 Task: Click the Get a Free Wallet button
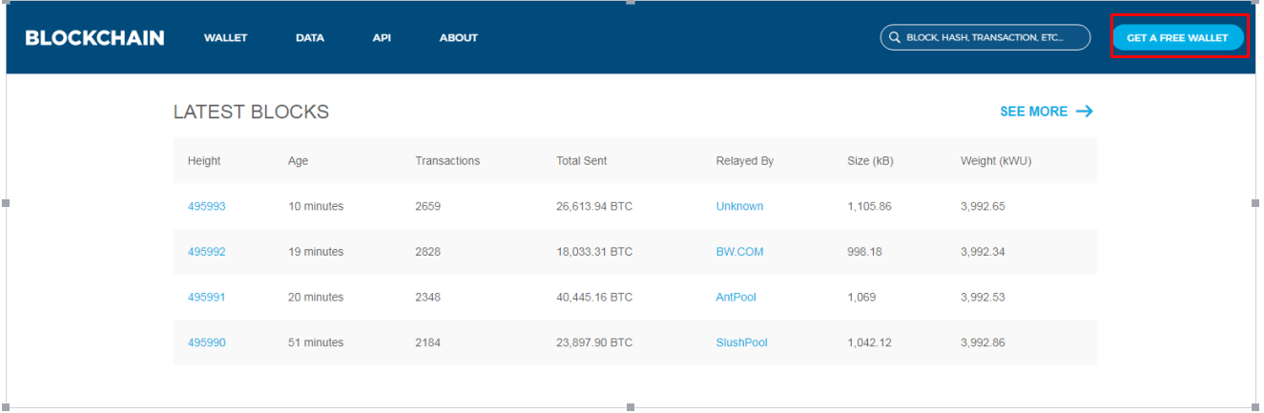[x=1177, y=38]
